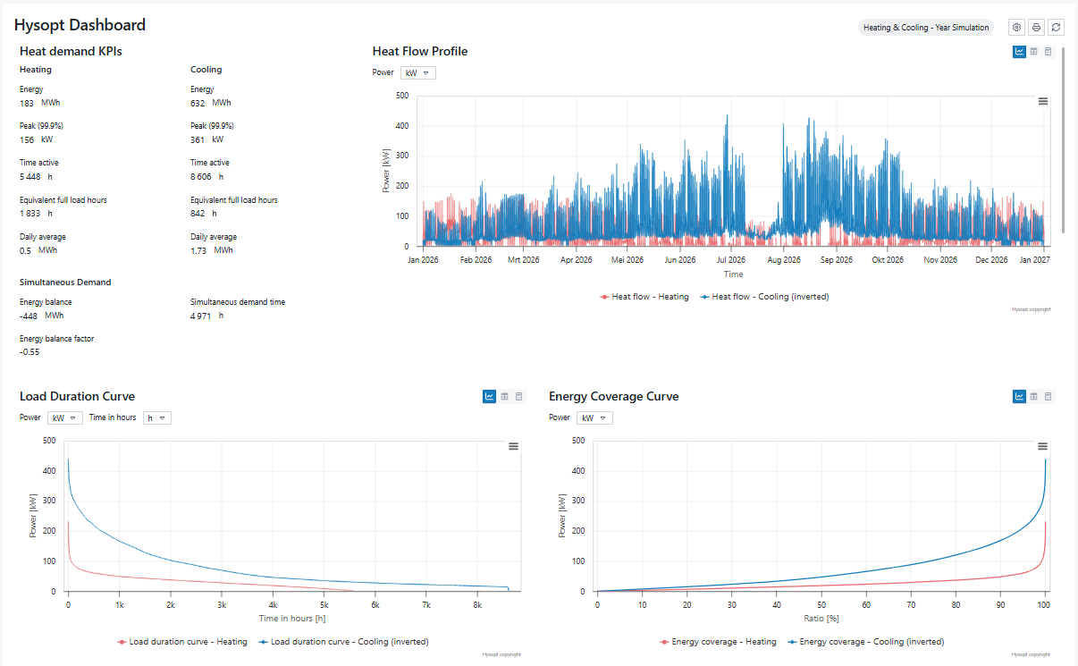Refresh the dashboard with the reload icon
The width and height of the screenshot is (1078, 666).
click(x=1057, y=28)
